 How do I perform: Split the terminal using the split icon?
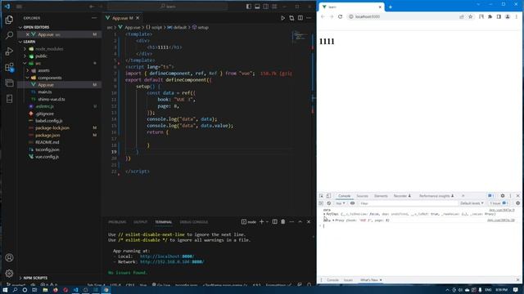(x=275, y=221)
